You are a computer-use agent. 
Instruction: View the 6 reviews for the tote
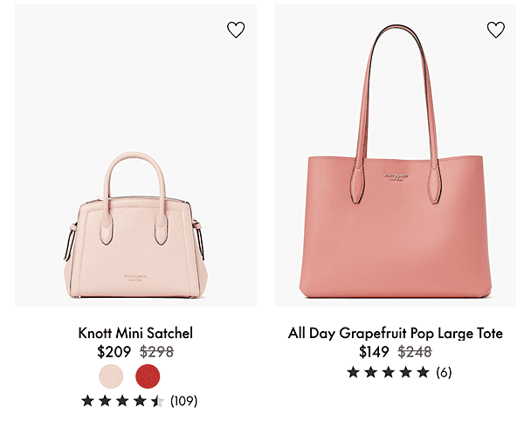pos(444,372)
